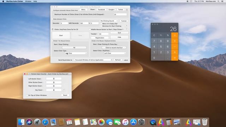This screenshot has width=226, height=127.
Task: Tick Minimize On Start Clicking checkbox
Action: 101,26
